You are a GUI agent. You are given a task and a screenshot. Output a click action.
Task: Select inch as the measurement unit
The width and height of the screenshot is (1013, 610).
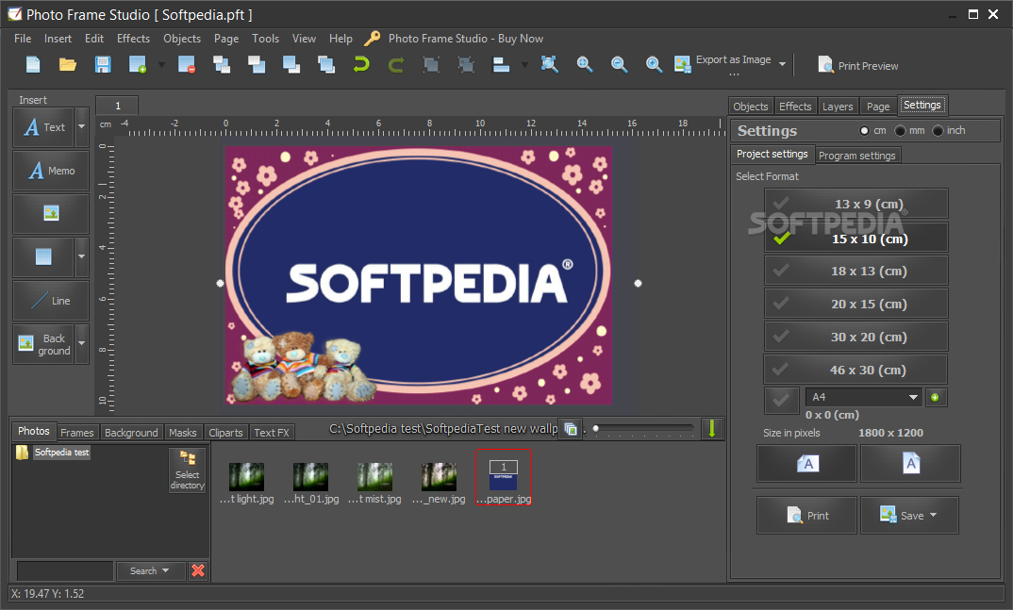pyautogui.click(x=938, y=130)
